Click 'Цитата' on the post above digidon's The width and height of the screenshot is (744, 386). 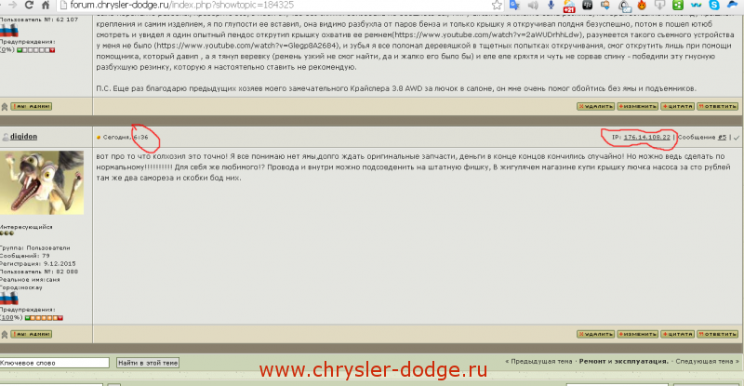[677, 106]
